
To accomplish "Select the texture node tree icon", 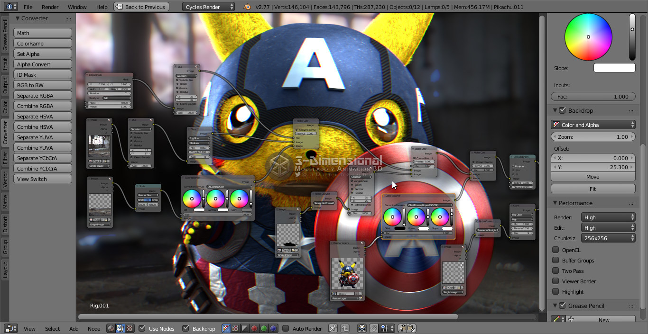I will coord(130,328).
